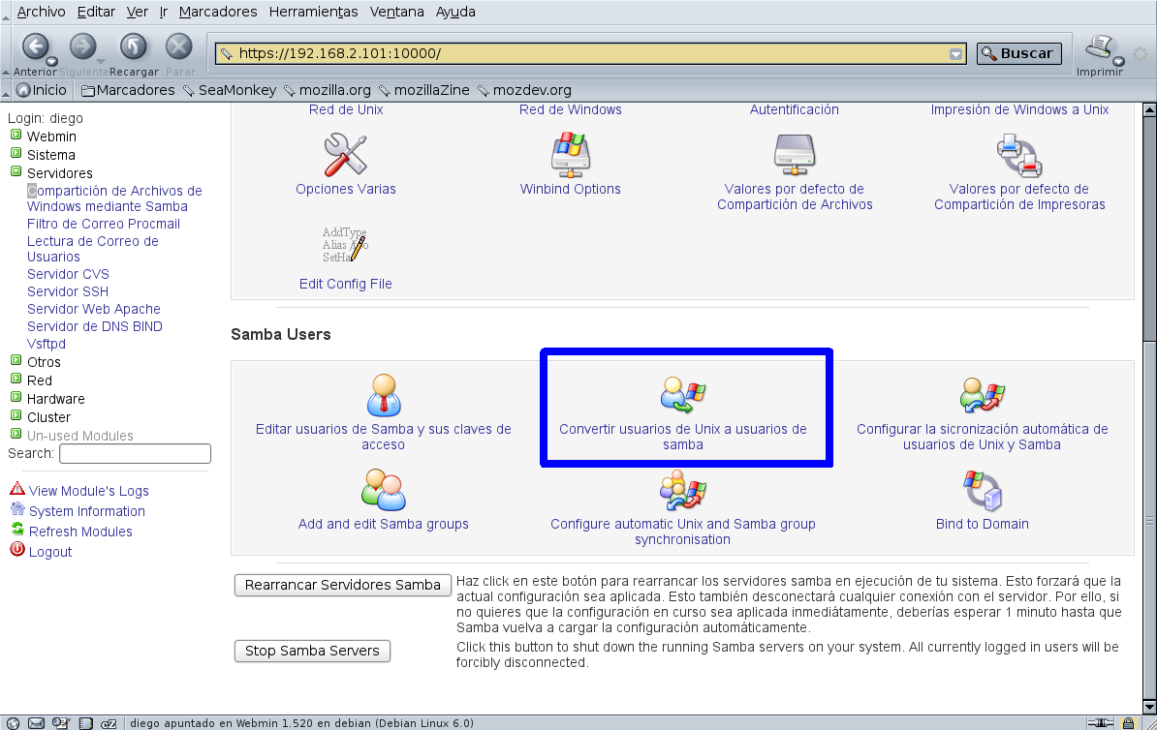Image resolution: width=1157 pixels, height=730 pixels.
Task: Click the vertical scrollbar up arrow
Action: pyautogui.click(x=1149, y=109)
